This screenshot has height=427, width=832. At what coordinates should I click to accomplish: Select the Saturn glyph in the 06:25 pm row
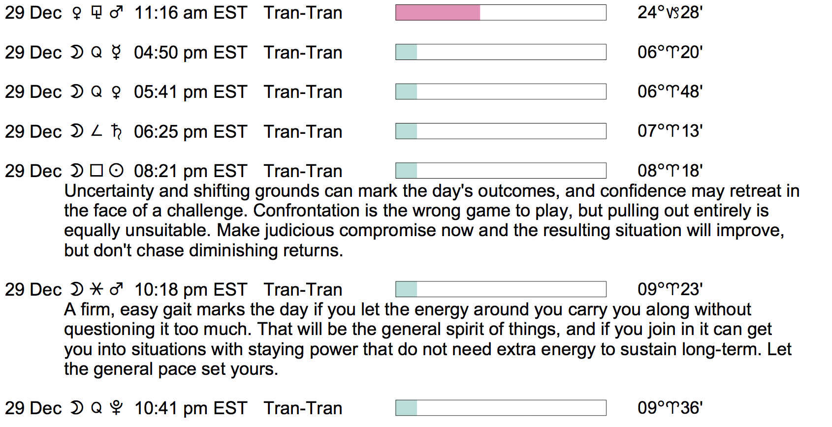[116, 131]
